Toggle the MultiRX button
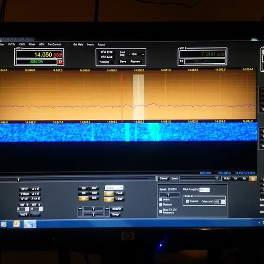Screen dimensions: 264x264 coord(117,209)
